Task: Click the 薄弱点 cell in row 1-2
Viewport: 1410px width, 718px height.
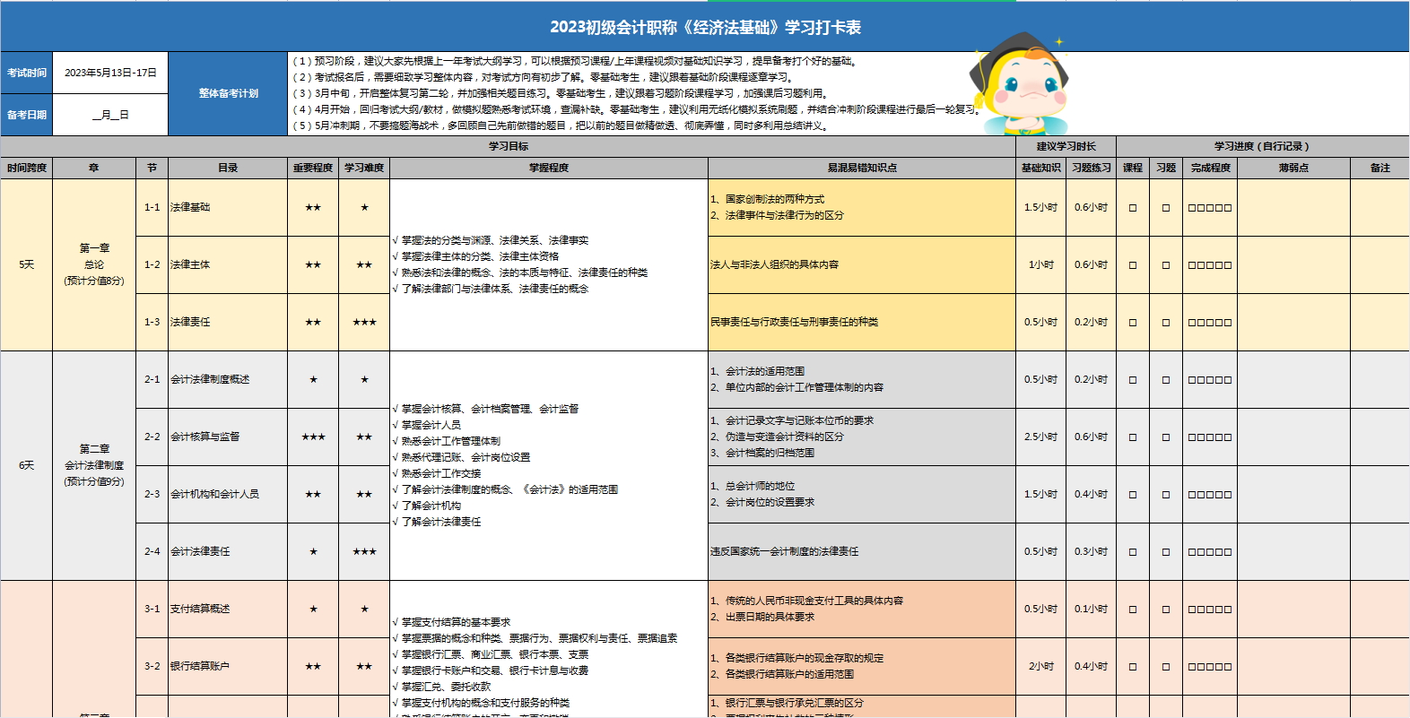Action: [x=1293, y=264]
